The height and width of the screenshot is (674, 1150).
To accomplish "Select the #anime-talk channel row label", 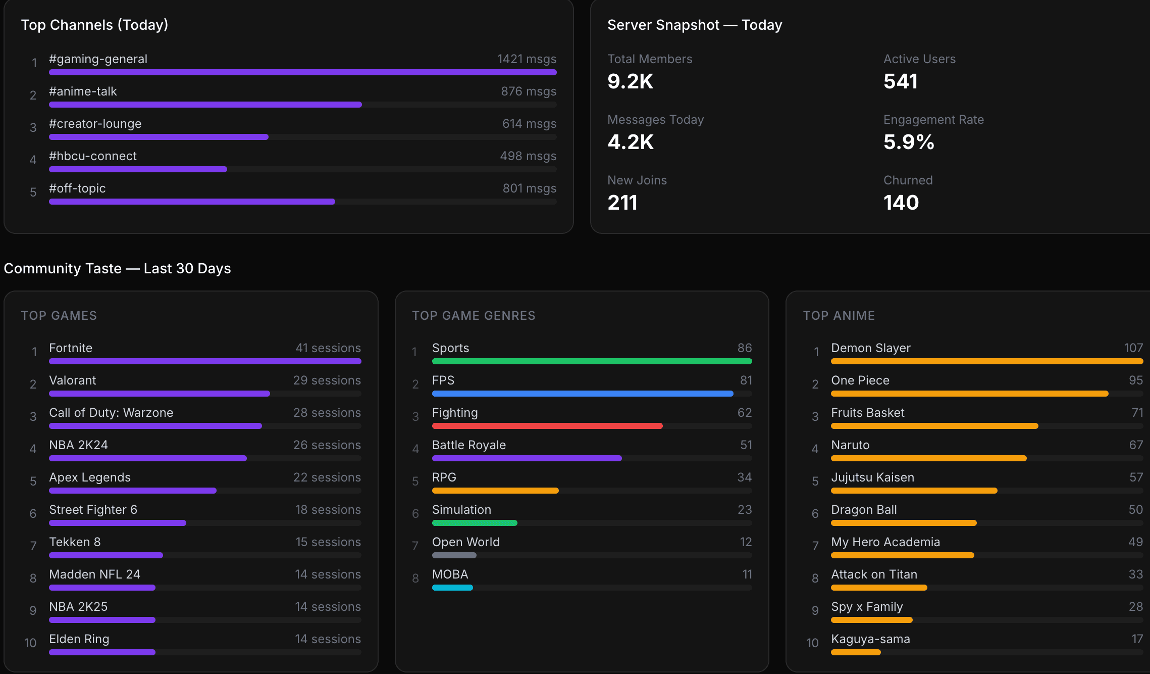I will point(83,91).
